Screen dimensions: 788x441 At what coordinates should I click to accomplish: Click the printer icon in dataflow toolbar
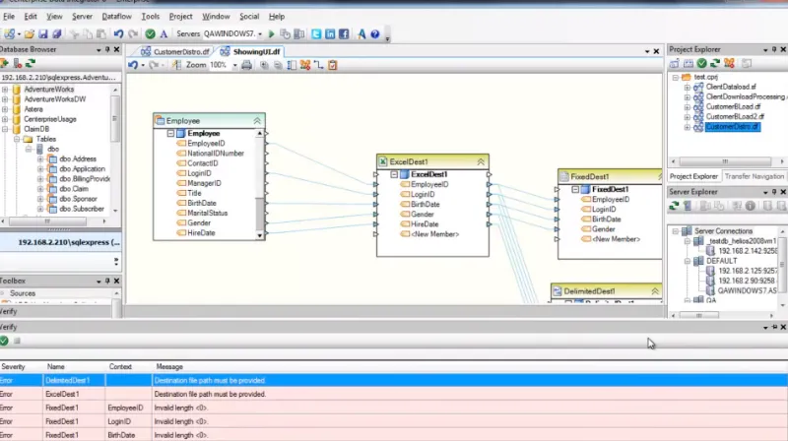[x=247, y=65]
